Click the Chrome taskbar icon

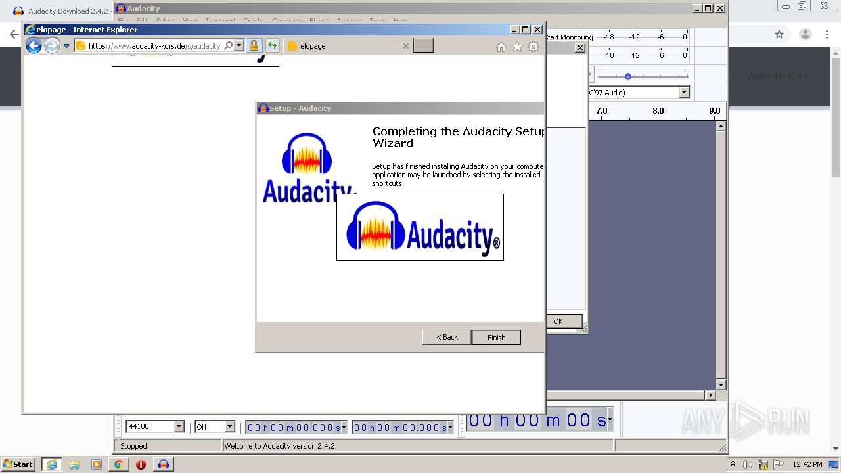pos(118,464)
